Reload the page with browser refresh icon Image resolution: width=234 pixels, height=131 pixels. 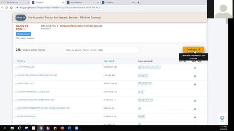point(7,8)
